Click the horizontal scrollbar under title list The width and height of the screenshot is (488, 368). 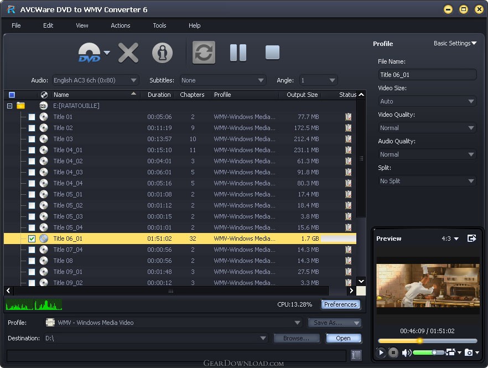[171, 291]
